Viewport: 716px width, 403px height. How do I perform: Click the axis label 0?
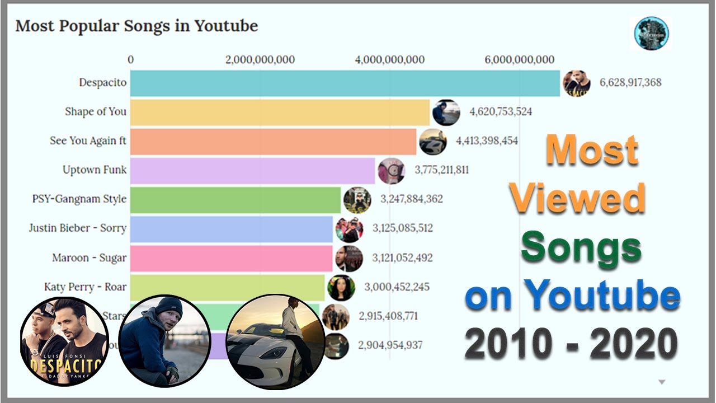(x=131, y=60)
